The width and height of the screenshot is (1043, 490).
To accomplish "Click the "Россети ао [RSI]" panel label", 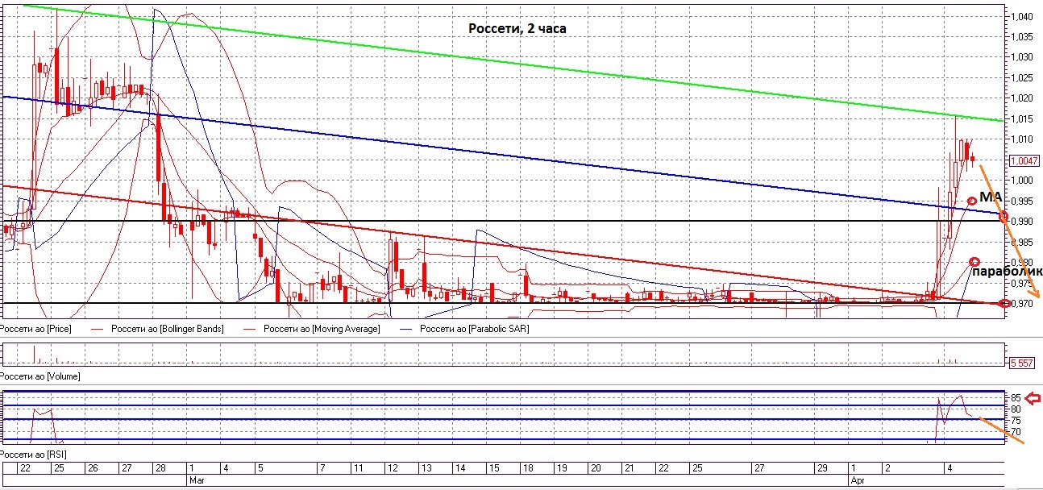I will click(33, 455).
